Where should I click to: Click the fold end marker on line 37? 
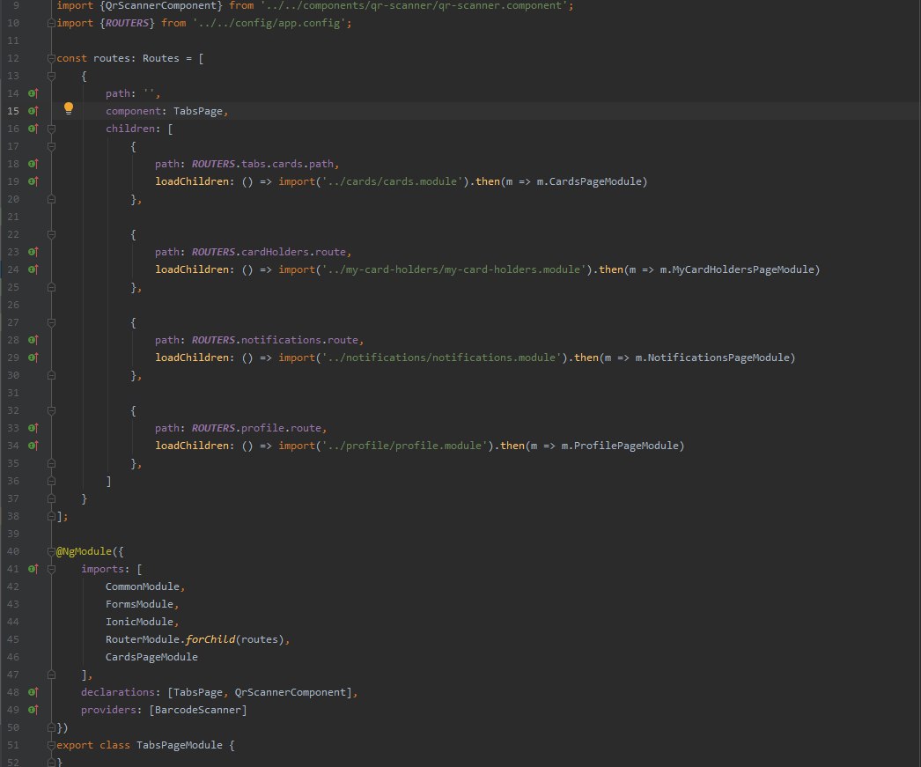51,498
